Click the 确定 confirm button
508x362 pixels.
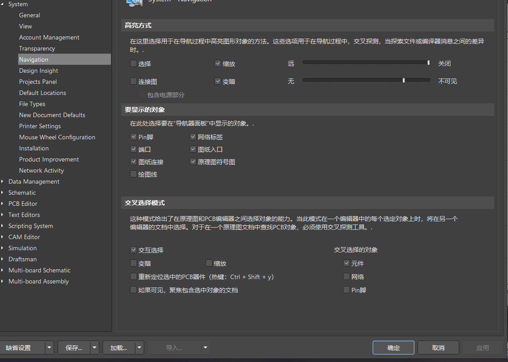[393, 347]
